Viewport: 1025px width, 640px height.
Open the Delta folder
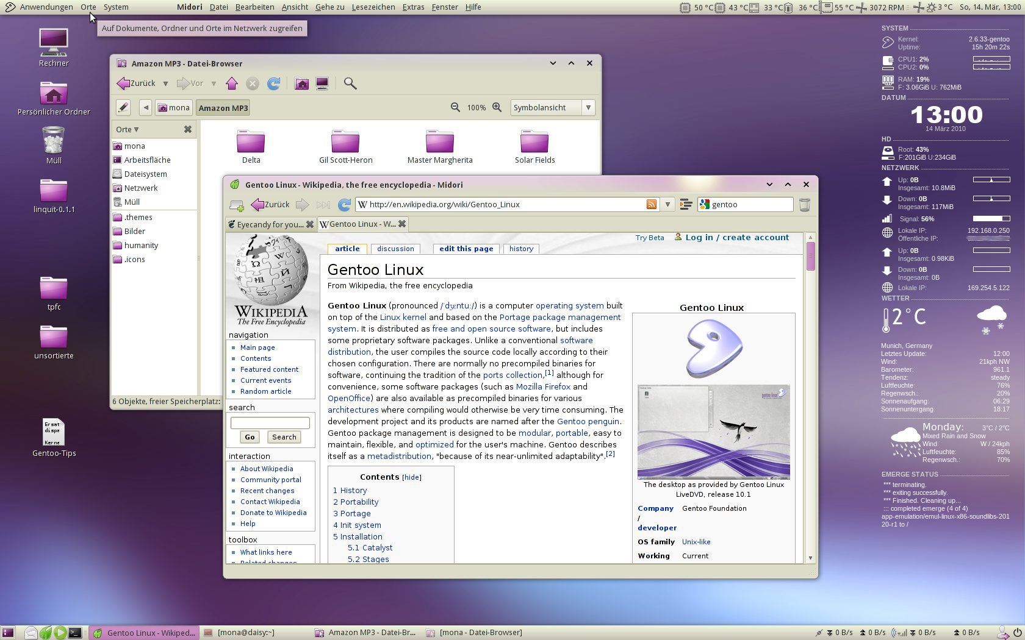coord(251,147)
